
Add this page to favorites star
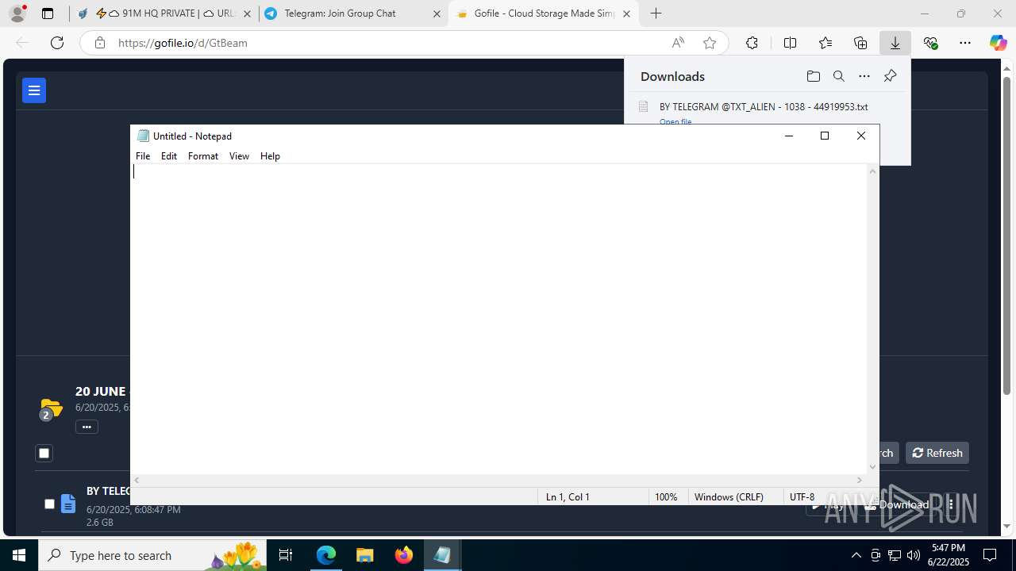pos(710,43)
